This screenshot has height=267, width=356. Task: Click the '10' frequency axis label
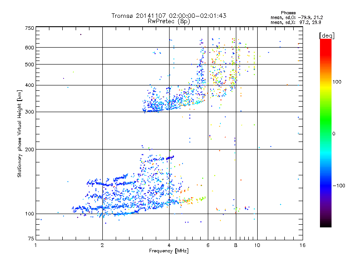pos(257,245)
